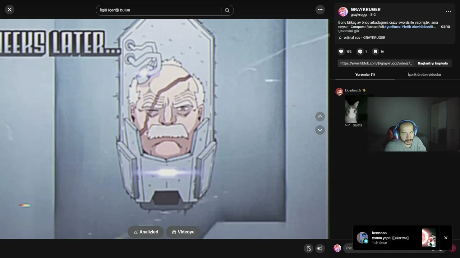Open the three-dot menu over the video
The width and height of the screenshot is (460, 258).
pos(320,10)
